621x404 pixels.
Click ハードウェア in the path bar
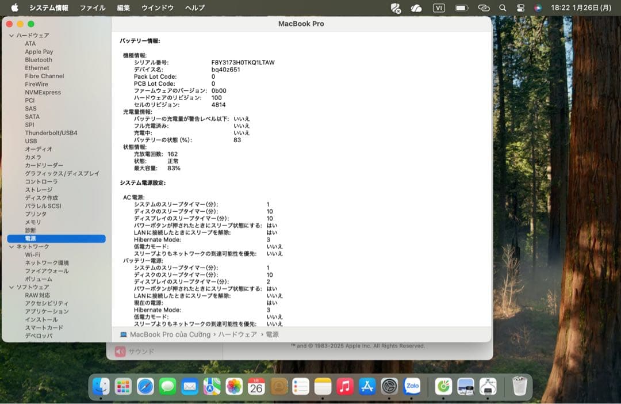click(237, 334)
